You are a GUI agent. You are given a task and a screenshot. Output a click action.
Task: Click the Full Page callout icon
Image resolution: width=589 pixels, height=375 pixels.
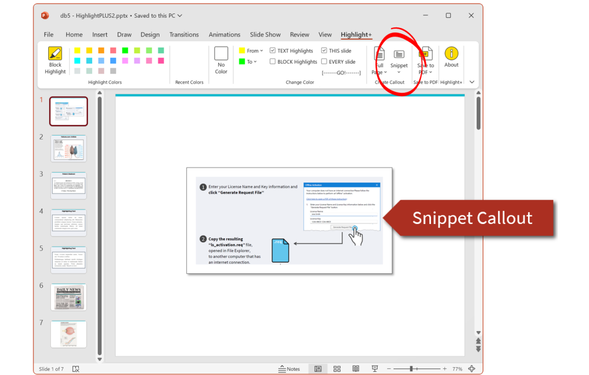(x=379, y=54)
